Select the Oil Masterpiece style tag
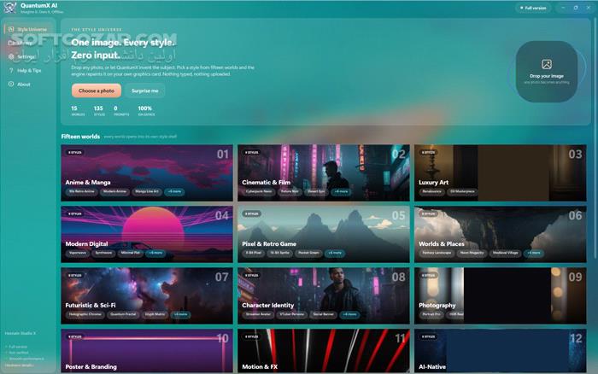598x374 pixels. (462, 191)
